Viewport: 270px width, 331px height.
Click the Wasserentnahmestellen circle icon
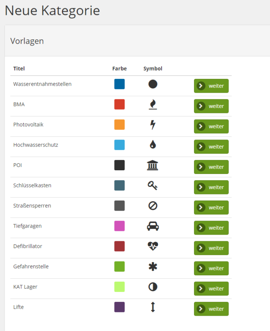pos(153,84)
